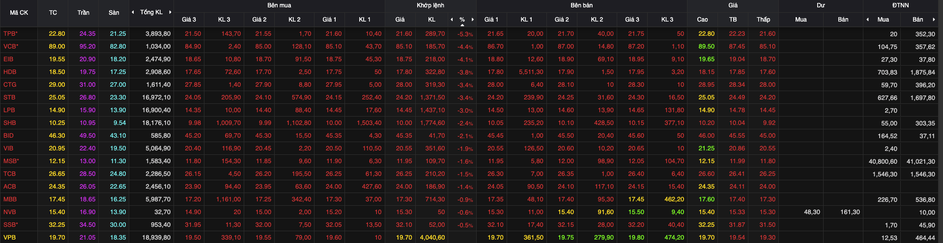Image resolution: width=943 pixels, height=243 pixels.
Task: Open stock symbol SHB
Action: (10, 123)
